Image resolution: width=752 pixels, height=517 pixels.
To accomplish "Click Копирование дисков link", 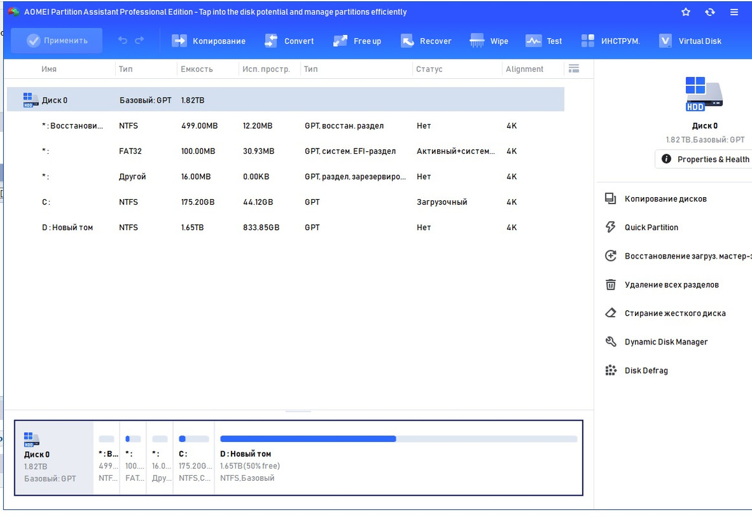I will (665, 199).
